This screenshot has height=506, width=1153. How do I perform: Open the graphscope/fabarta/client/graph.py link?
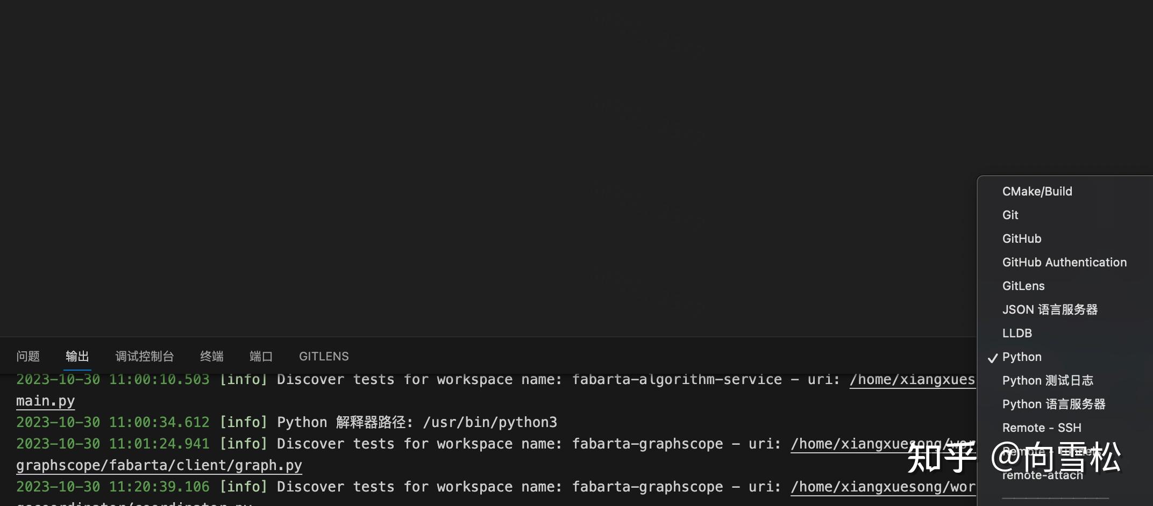click(x=159, y=465)
